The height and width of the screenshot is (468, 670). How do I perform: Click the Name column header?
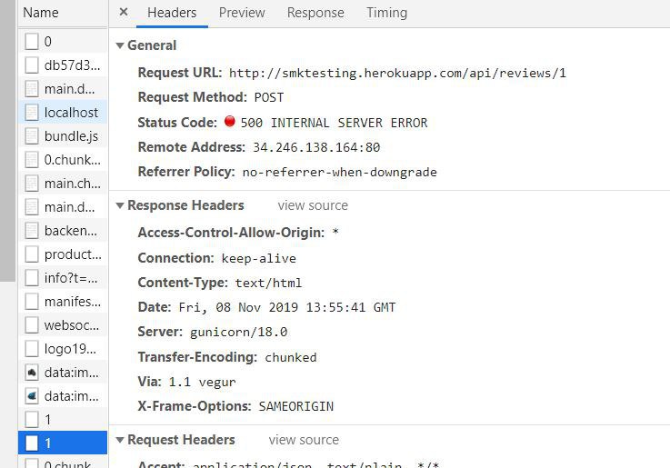tap(41, 13)
